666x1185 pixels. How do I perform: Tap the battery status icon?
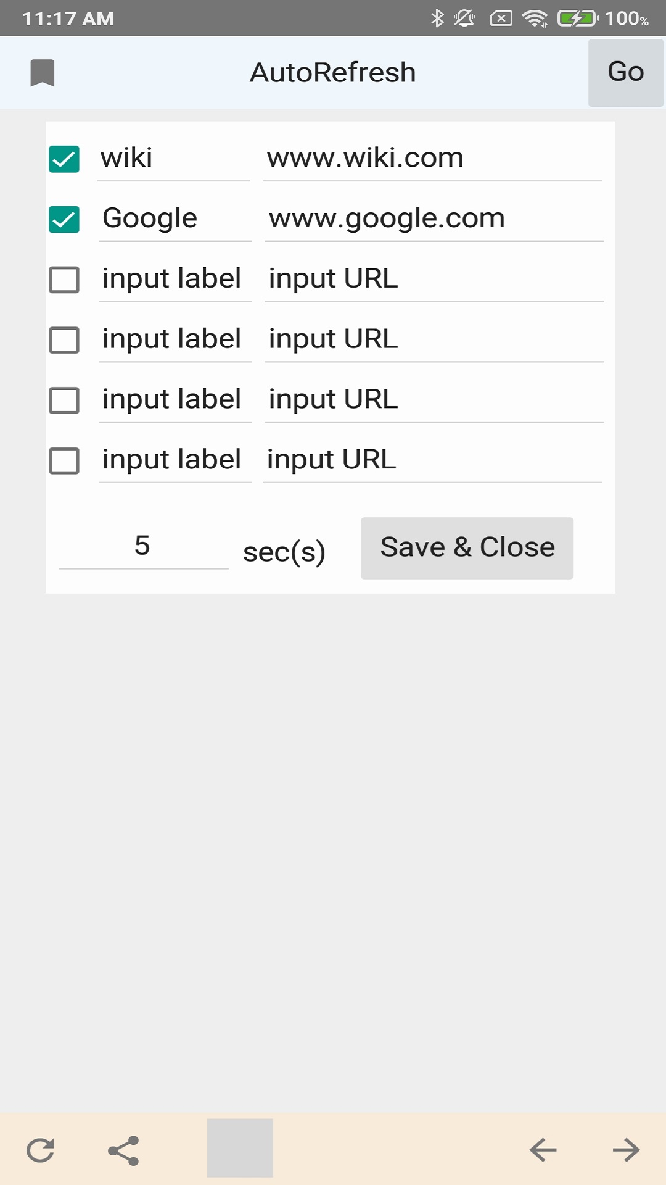coord(578,19)
